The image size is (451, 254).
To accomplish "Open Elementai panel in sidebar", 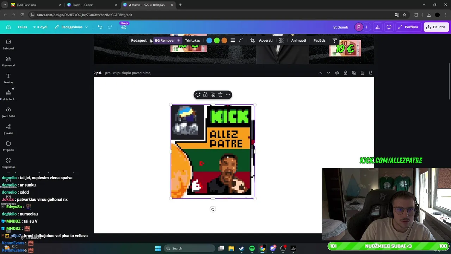I will (8, 61).
